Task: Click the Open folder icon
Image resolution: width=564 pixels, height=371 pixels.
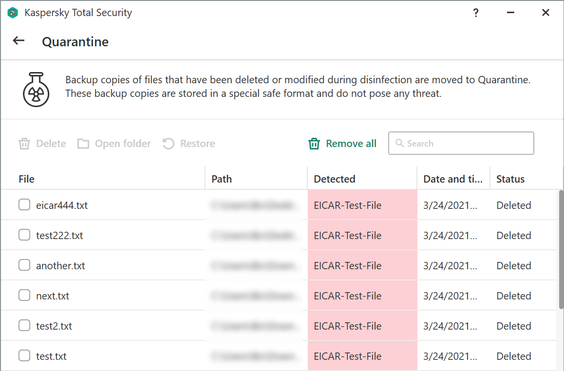Action: pos(83,144)
